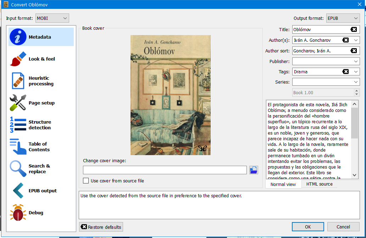Image resolution: width=366 pixels, height=238 pixels.
Task: Select Structure detection in the sidebar
Action: click(x=41, y=125)
